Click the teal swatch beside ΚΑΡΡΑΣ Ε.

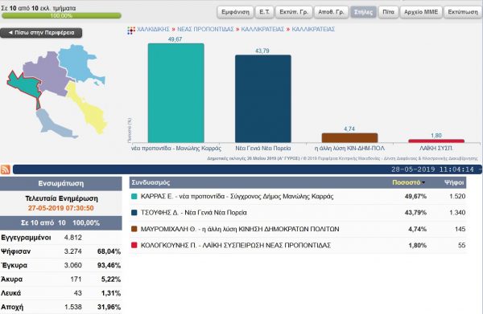pyautogui.click(x=134, y=196)
